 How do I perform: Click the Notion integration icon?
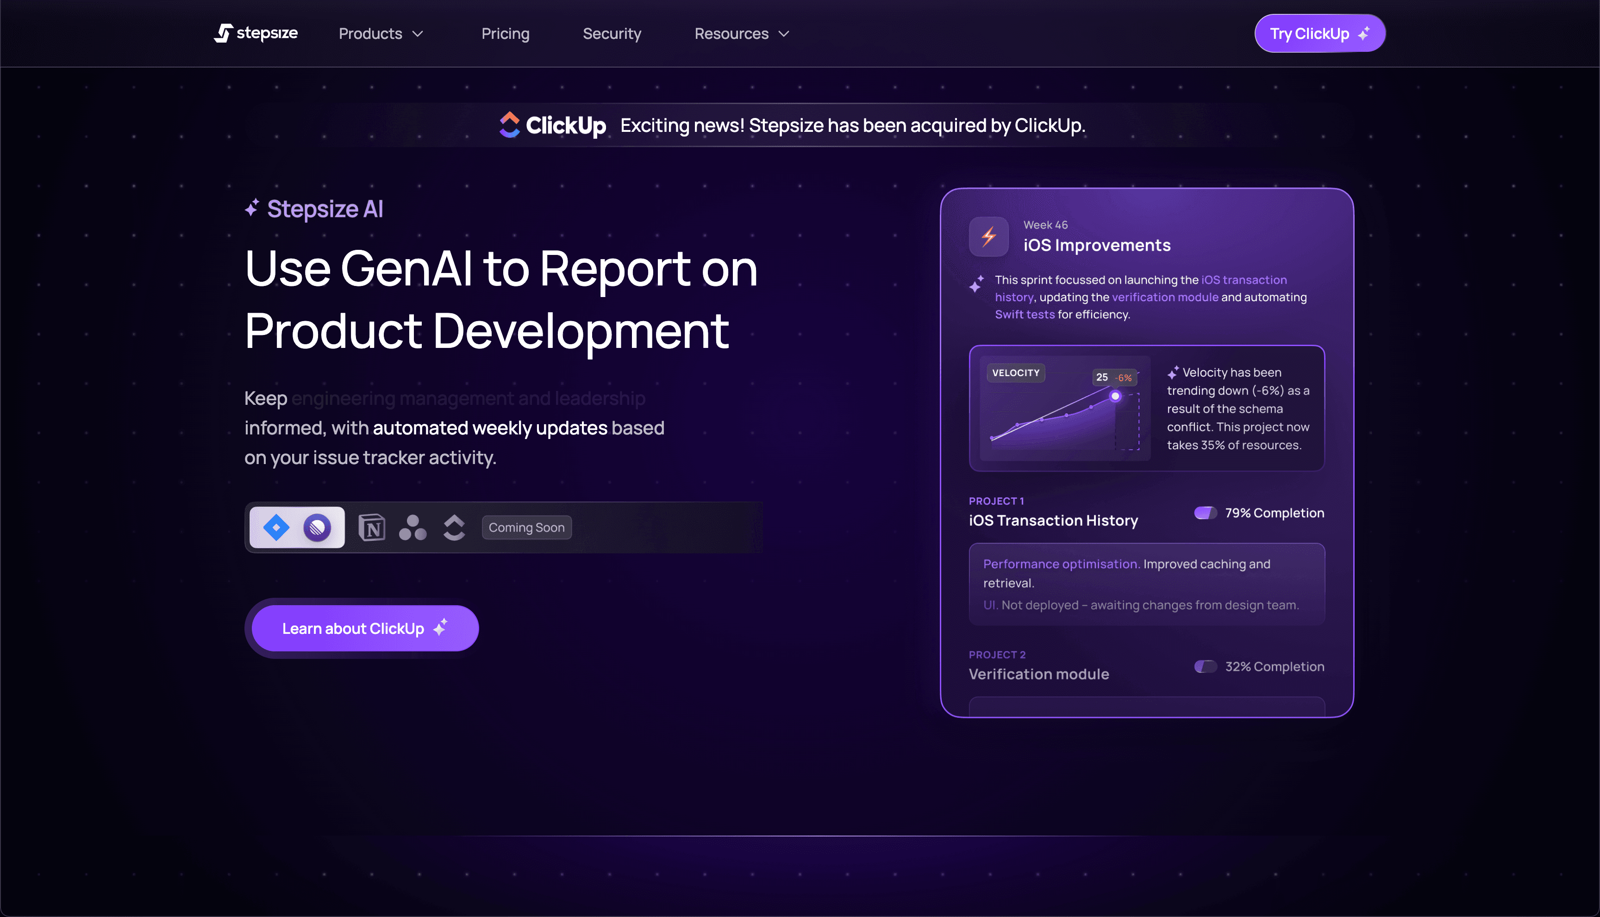coord(372,527)
